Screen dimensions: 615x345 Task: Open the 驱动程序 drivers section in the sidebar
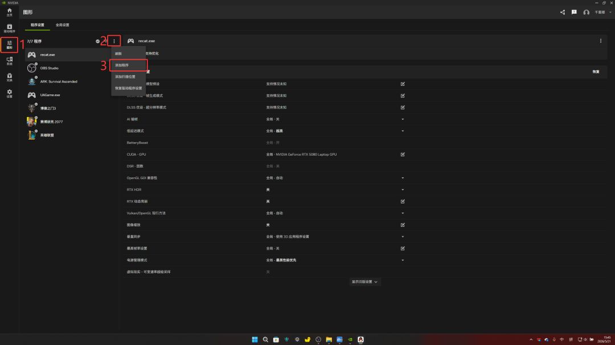(10, 28)
